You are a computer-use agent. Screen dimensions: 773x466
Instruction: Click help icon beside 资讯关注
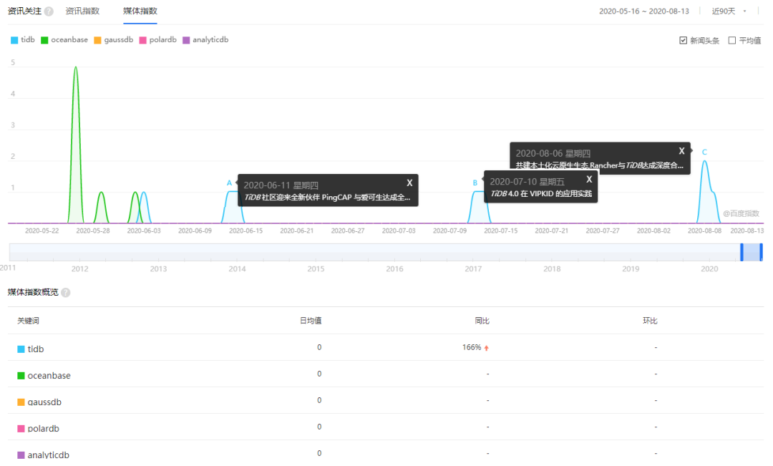click(x=49, y=11)
